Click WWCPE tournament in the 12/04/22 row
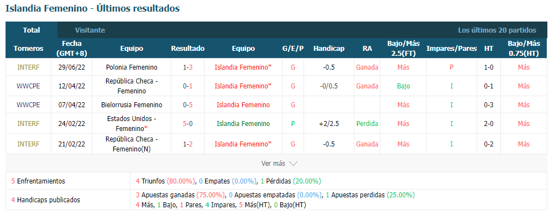 [28, 86]
